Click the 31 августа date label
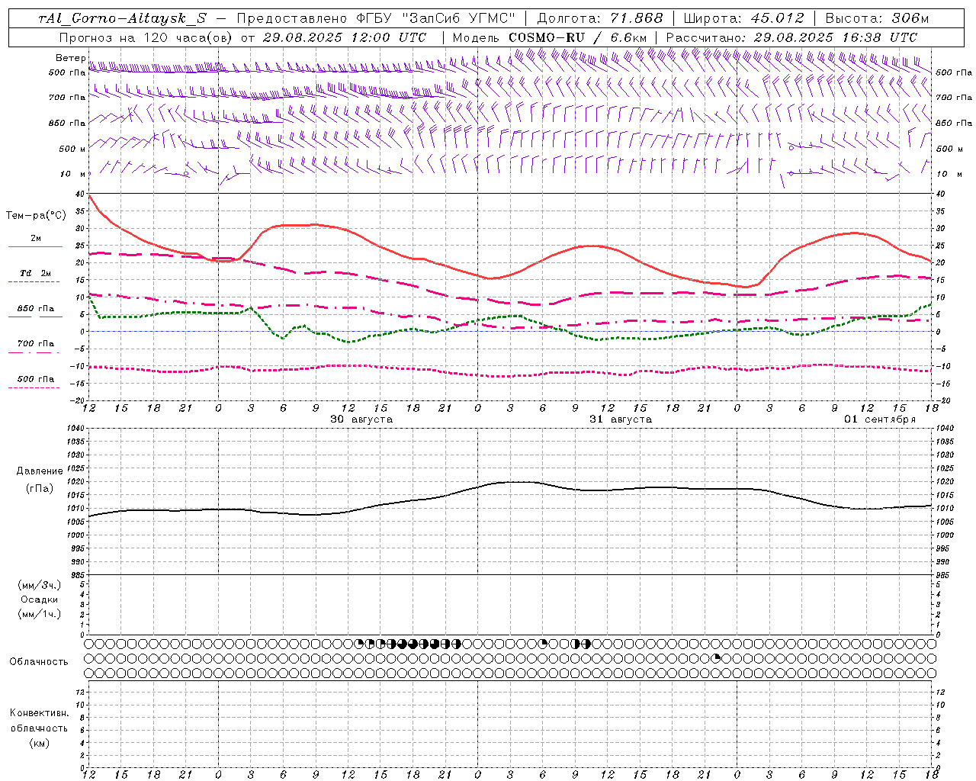The height and width of the screenshot is (781, 976). [621, 419]
